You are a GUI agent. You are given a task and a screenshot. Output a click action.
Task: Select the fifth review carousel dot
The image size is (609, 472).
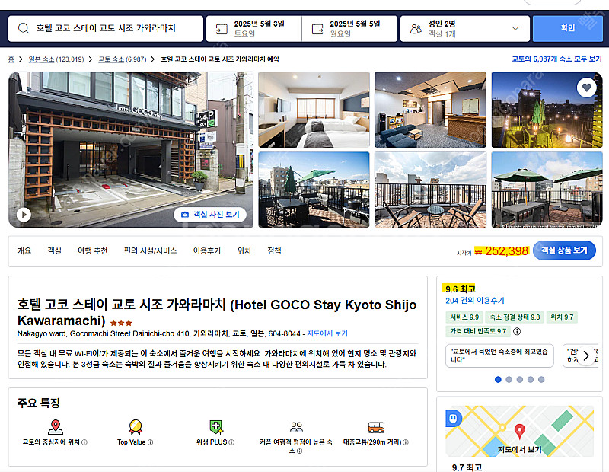coord(541,380)
